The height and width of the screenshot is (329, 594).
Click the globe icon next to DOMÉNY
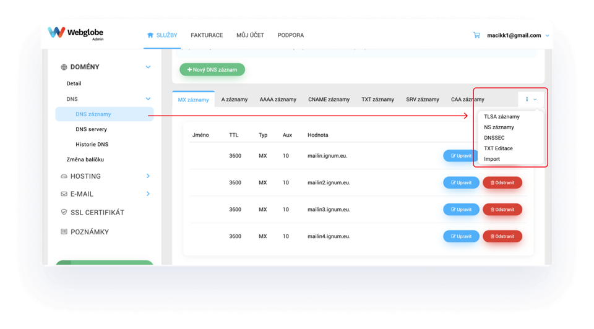click(x=64, y=67)
